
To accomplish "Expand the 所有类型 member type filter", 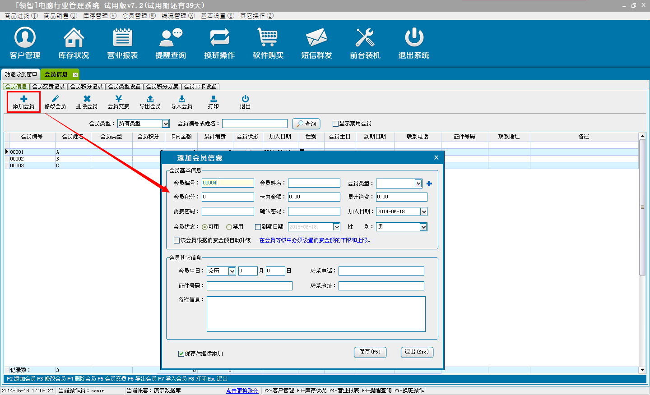I will pyautogui.click(x=166, y=124).
